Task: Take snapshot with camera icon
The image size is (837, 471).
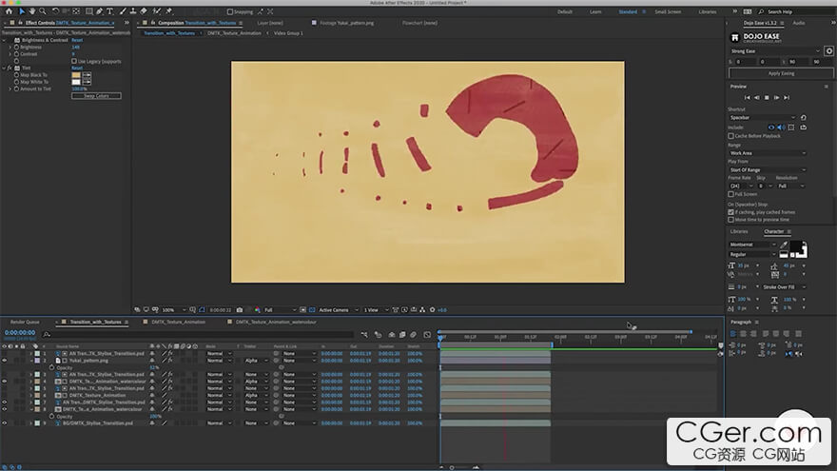Action: coord(240,310)
